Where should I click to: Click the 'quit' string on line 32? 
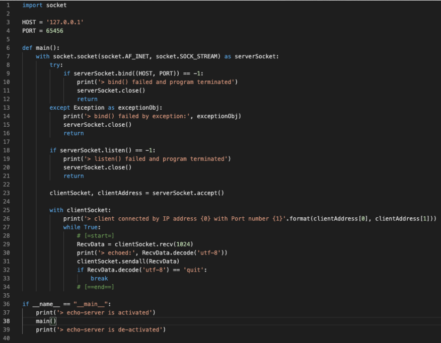point(193,270)
